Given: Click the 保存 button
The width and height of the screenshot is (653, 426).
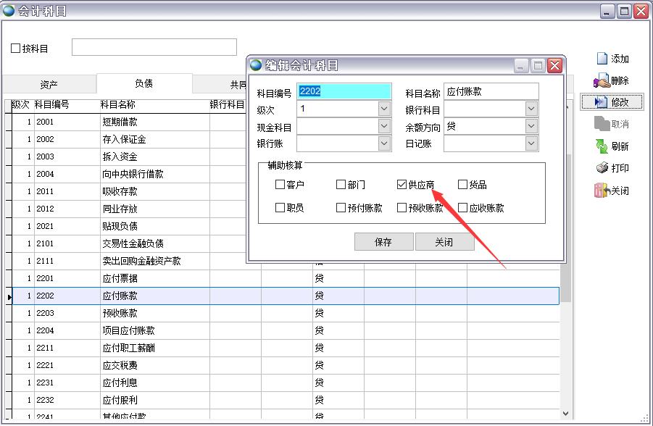Looking at the screenshot, I should (383, 242).
